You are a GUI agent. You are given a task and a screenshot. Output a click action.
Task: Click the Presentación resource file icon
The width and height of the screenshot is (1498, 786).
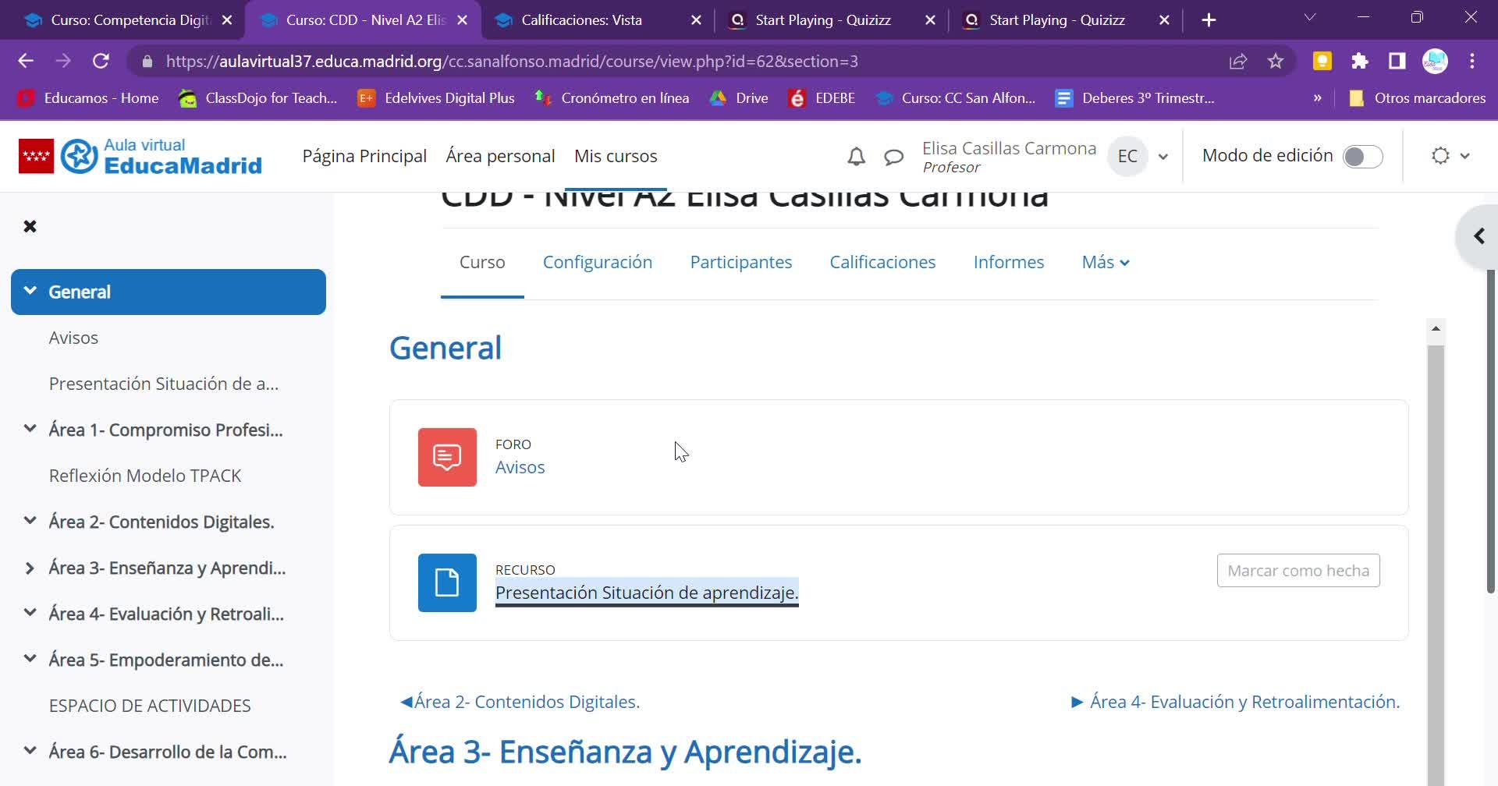447,582
